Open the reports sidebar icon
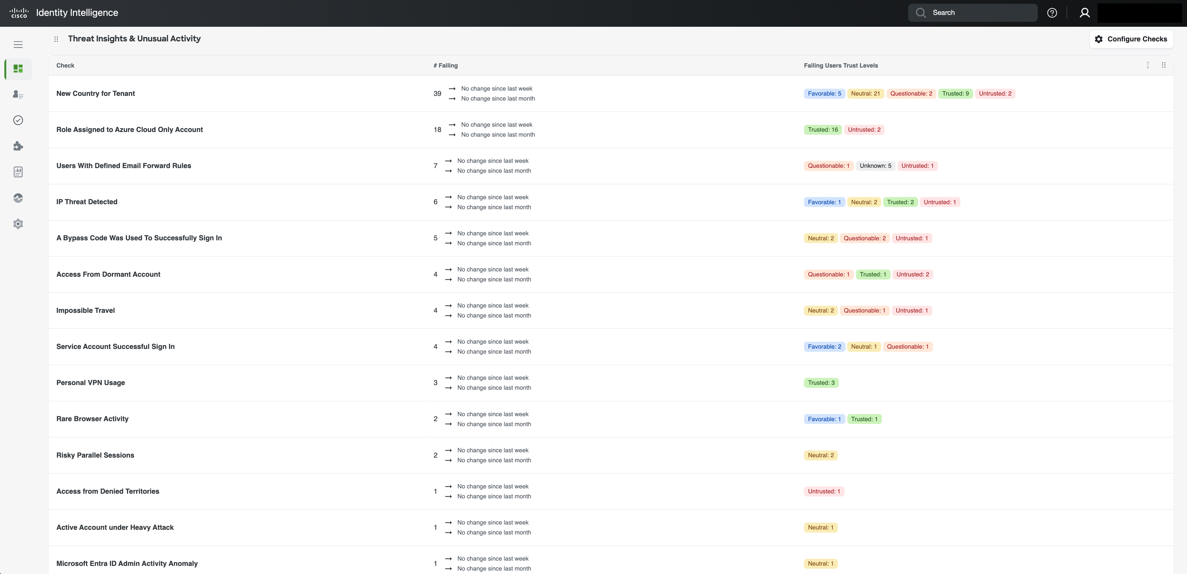1187x574 pixels. pyautogui.click(x=18, y=172)
